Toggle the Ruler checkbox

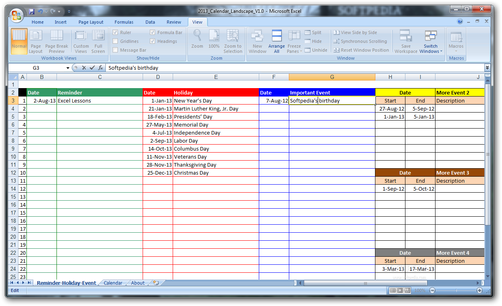pyautogui.click(x=115, y=32)
